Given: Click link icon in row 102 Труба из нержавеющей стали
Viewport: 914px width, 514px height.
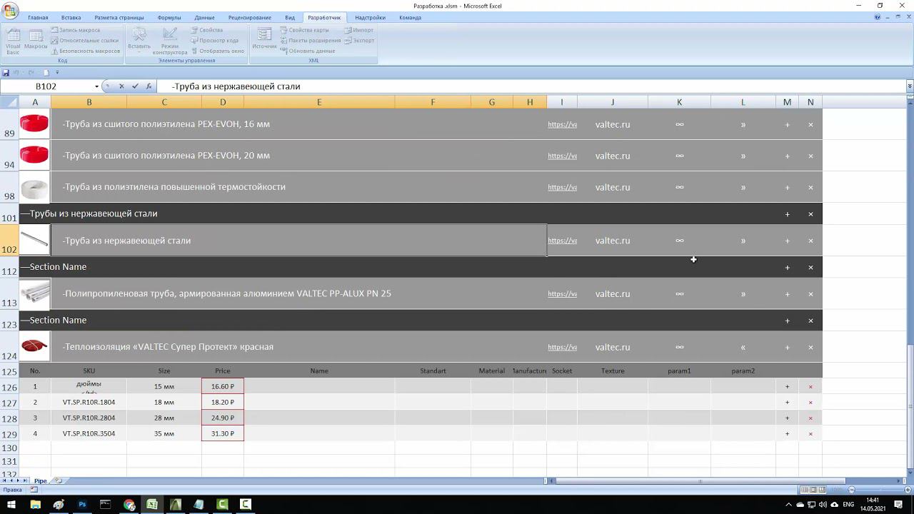Looking at the screenshot, I should pos(679,241).
